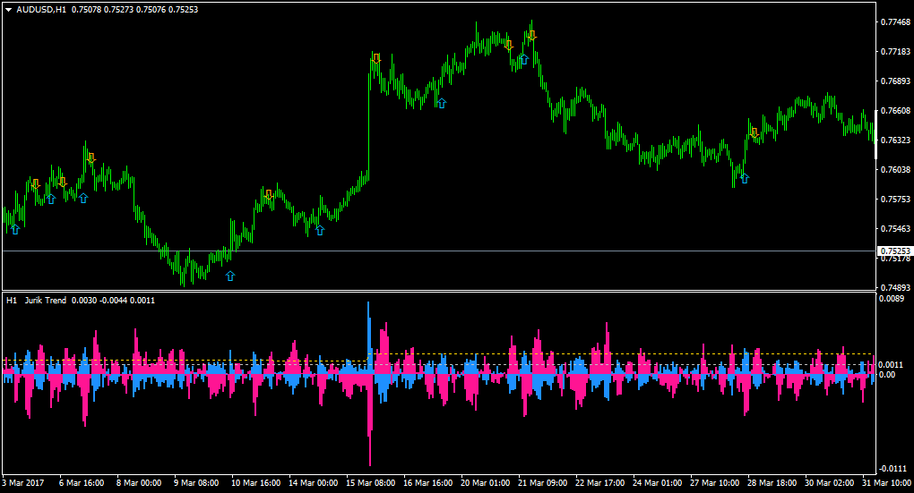Select orange sell arrow atop 15 Mar price spike
The height and width of the screenshot is (493, 914).
pyautogui.click(x=376, y=58)
